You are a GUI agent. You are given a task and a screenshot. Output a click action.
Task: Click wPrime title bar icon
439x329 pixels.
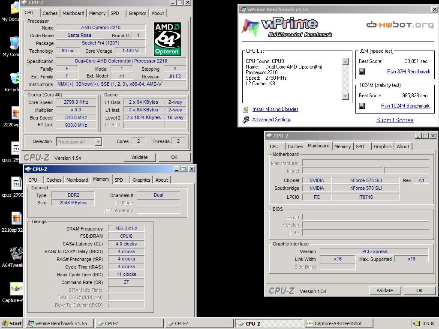(242, 9)
